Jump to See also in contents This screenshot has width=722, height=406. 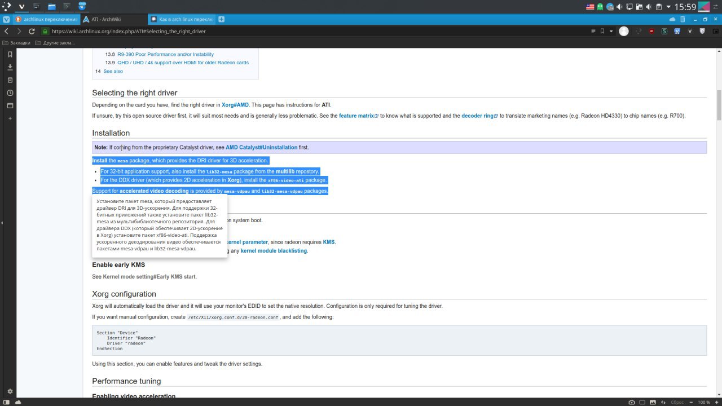click(x=113, y=71)
